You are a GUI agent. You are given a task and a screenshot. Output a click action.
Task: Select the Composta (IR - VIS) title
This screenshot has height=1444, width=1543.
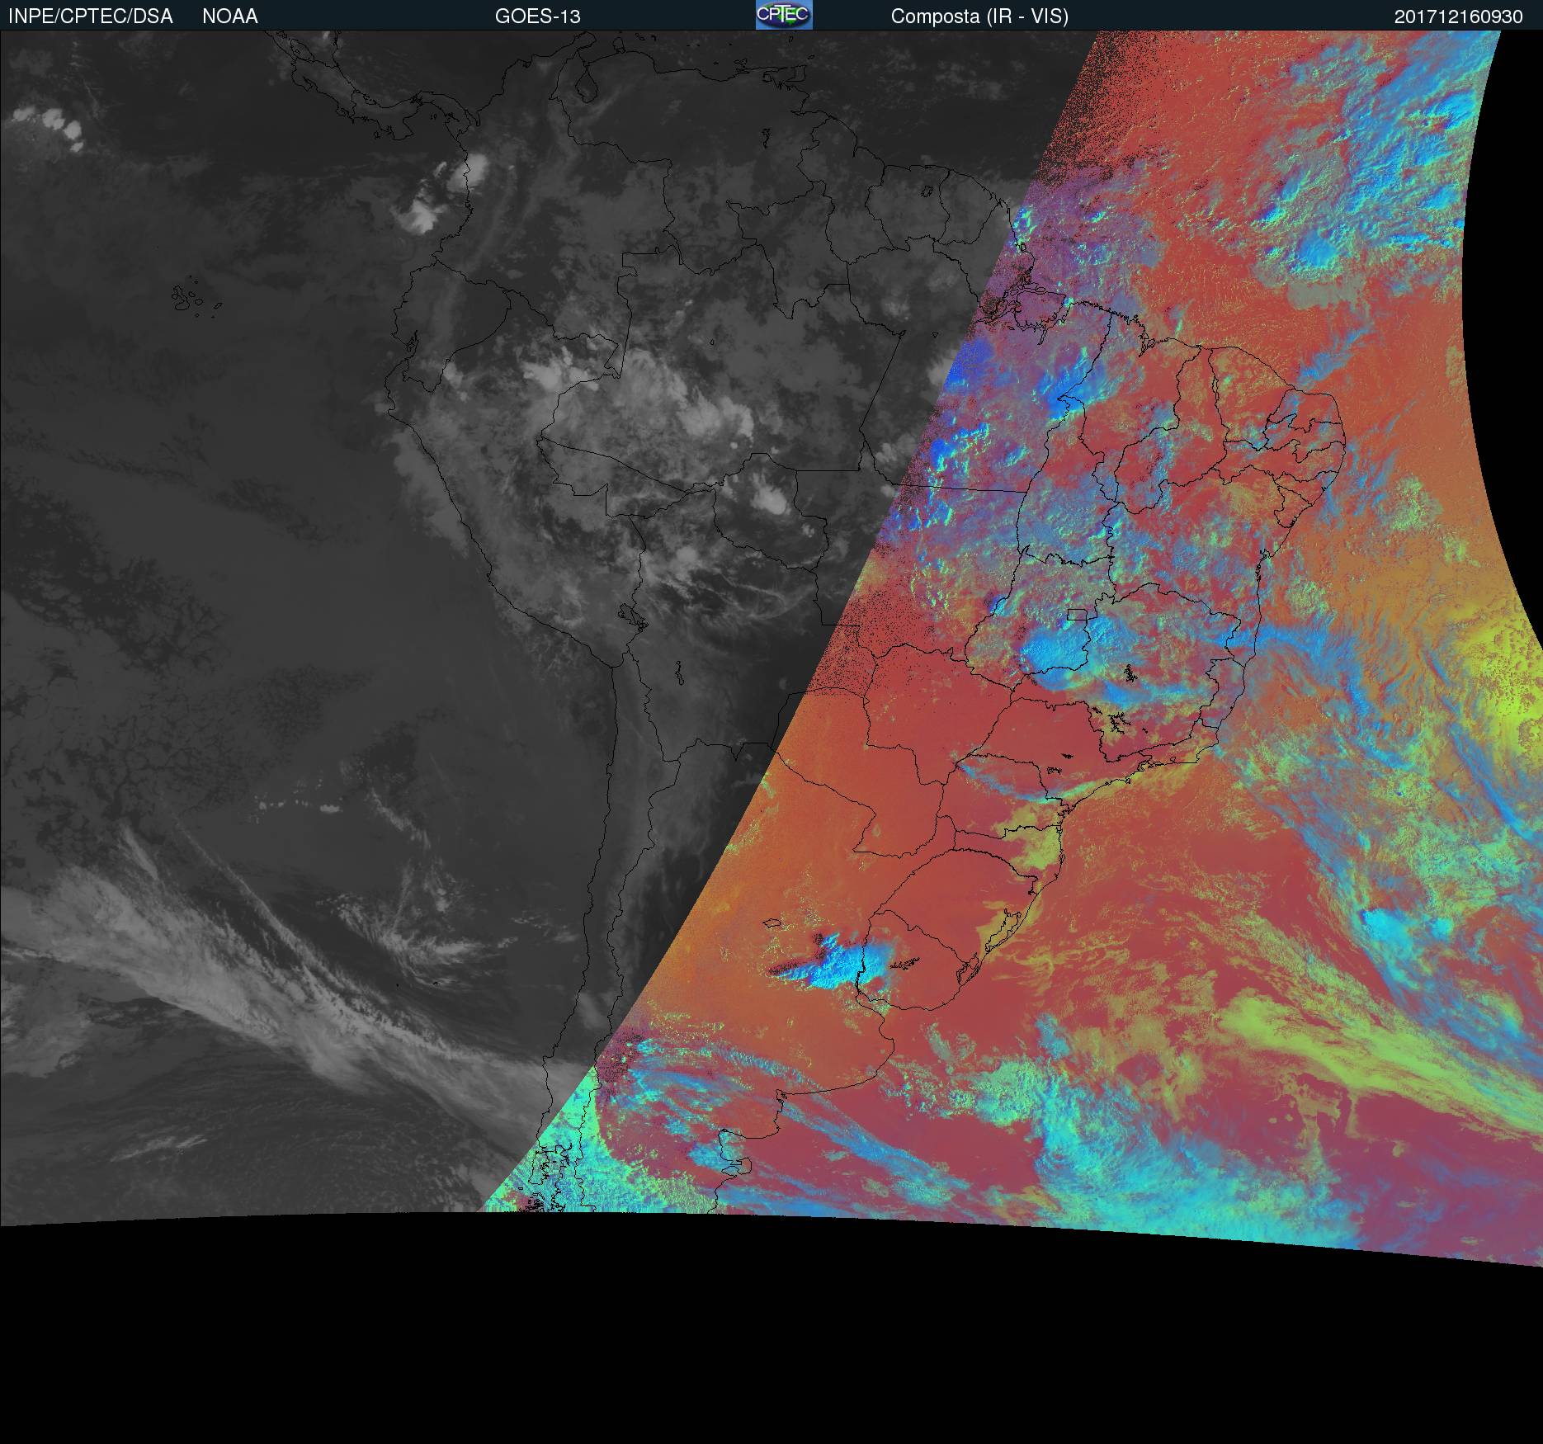coord(979,17)
